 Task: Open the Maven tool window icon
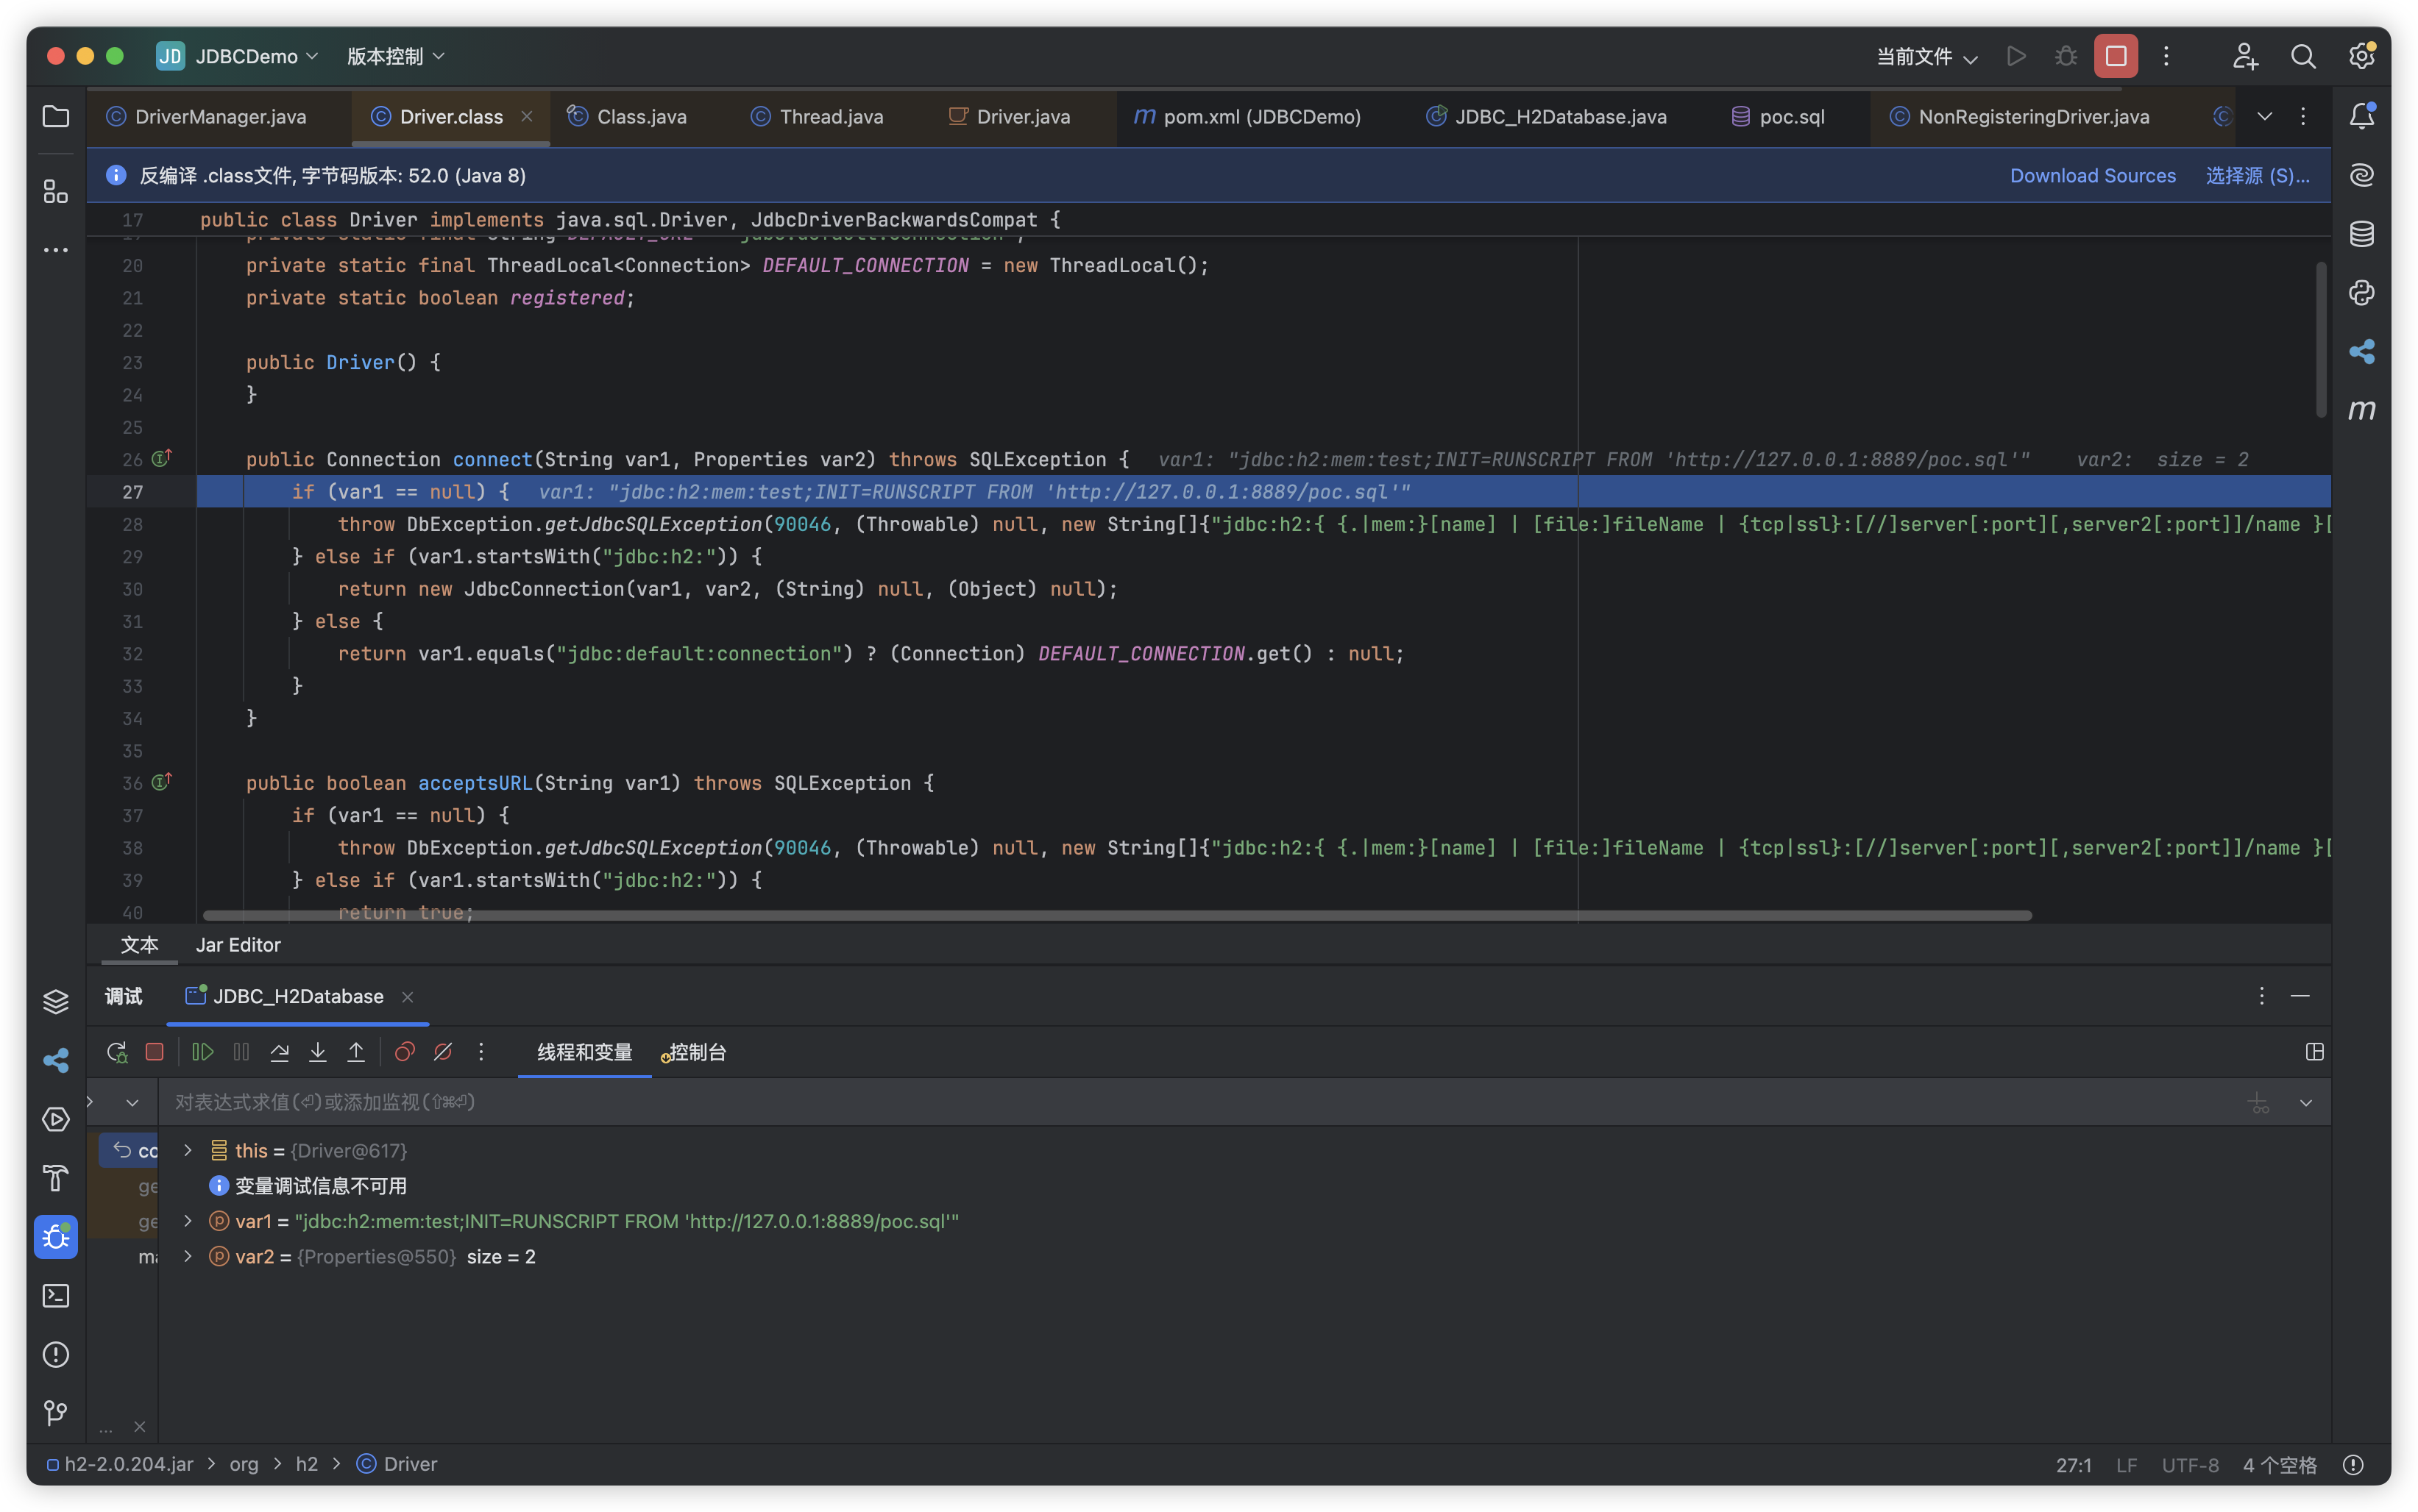point(2361,410)
